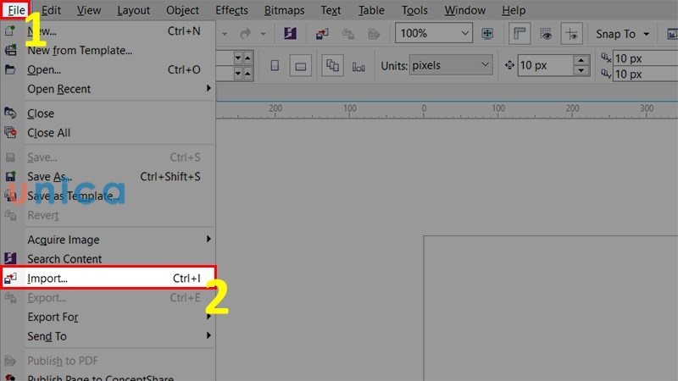The width and height of the screenshot is (678, 381).
Task: Open the Object menu
Action: 182,10
